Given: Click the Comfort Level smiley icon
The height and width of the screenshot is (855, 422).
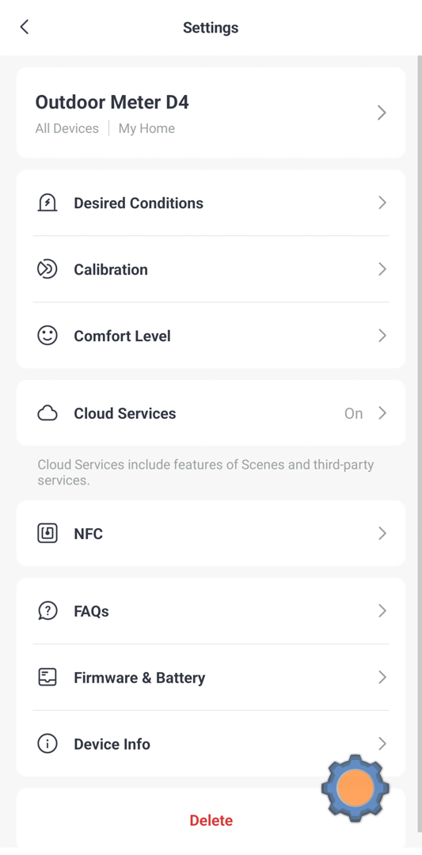Looking at the screenshot, I should pyautogui.click(x=48, y=336).
